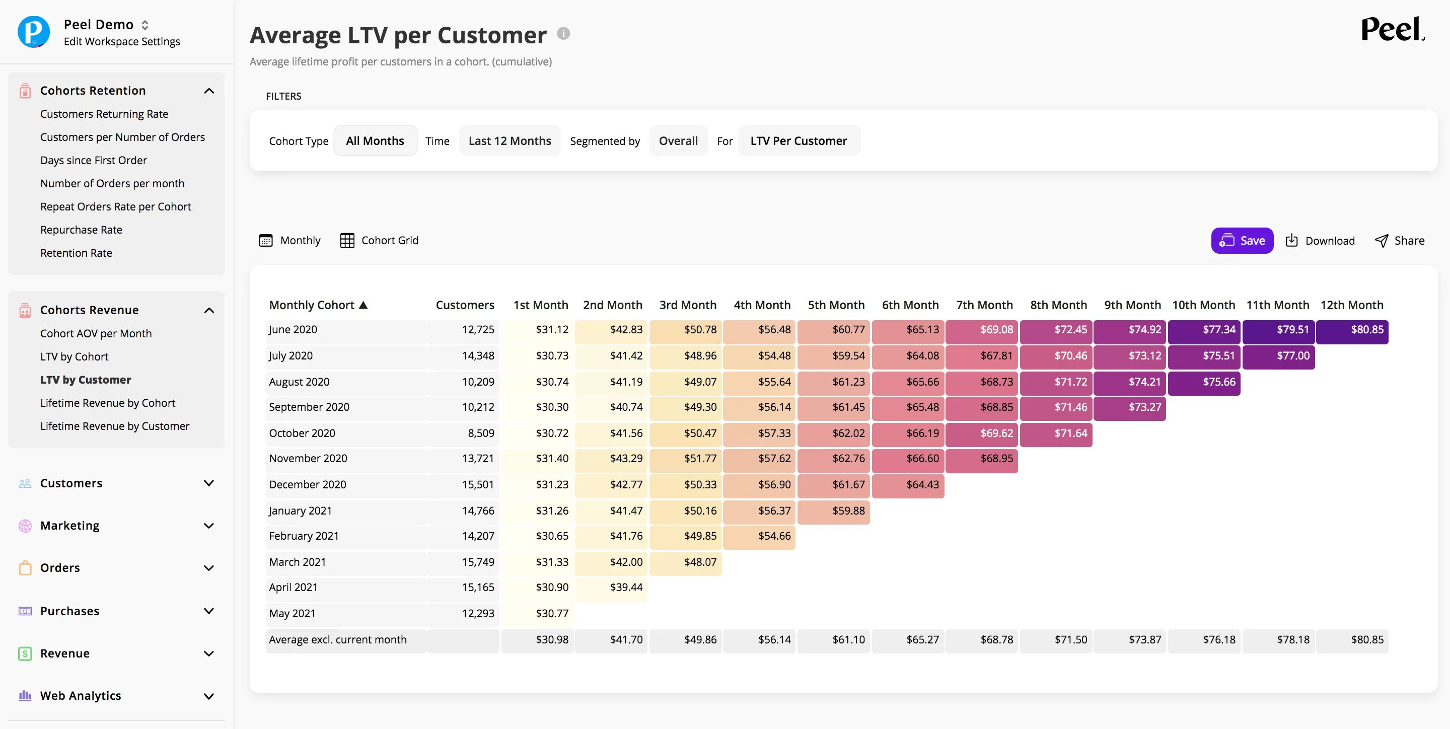Click the info icon beside Average LTV title
This screenshot has width=1450, height=729.
[x=563, y=34]
